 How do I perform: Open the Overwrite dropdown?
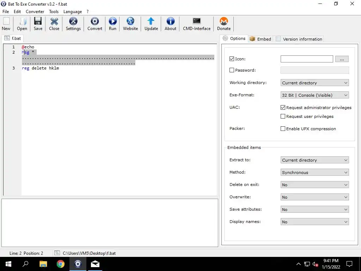click(x=314, y=197)
